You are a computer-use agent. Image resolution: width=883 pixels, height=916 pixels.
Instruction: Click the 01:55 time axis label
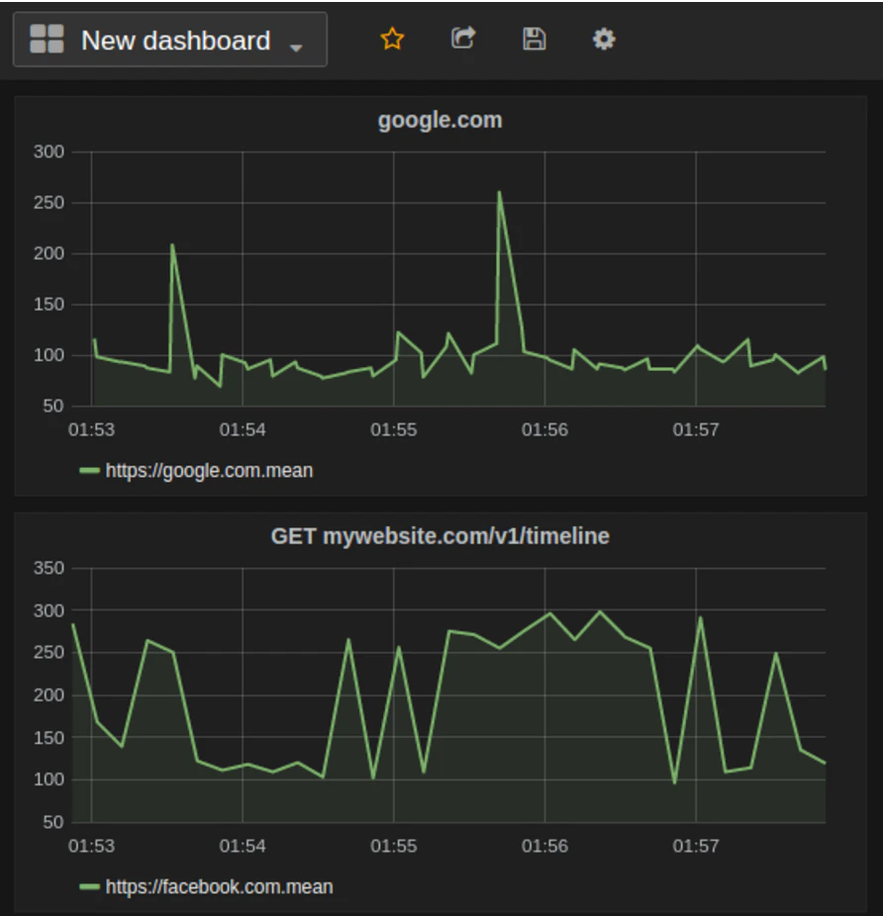point(394,429)
